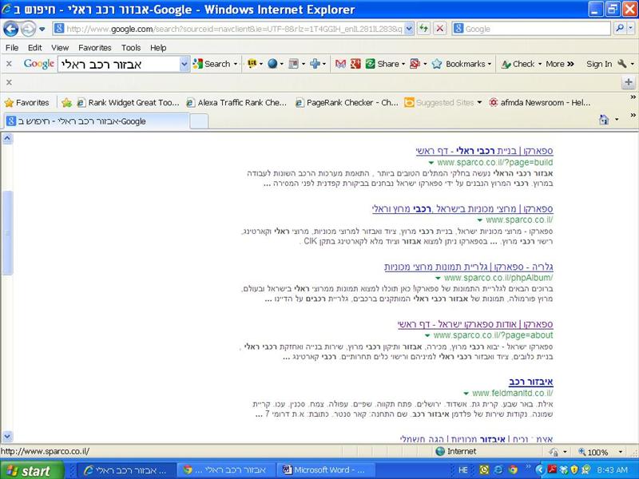Open the PageRank Checker favorite
This screenshot has width=639, height=479.
point(347,103)
